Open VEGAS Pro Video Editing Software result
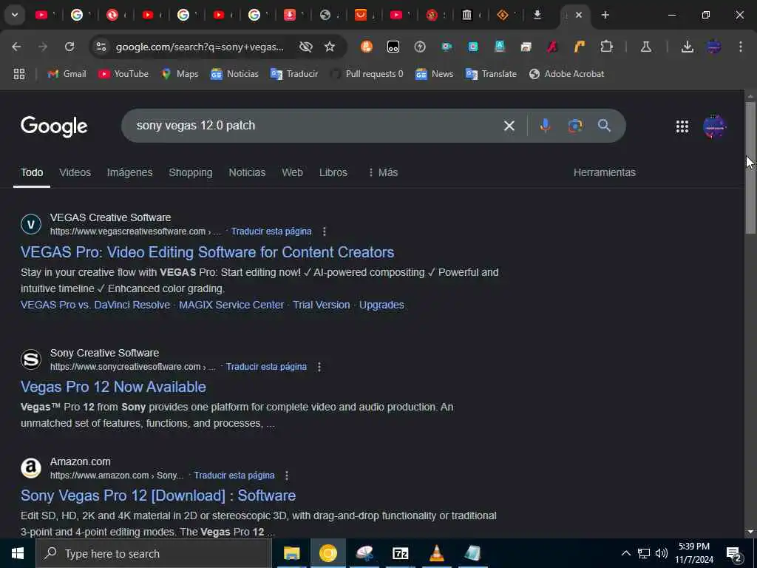Viewport: 757px width, 568px height. (207, 252)
